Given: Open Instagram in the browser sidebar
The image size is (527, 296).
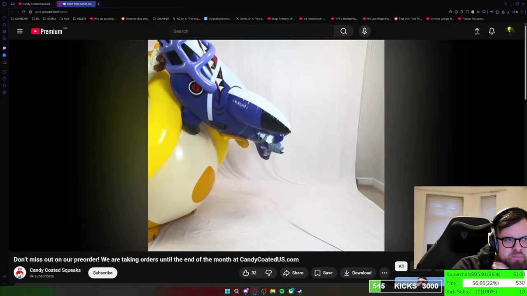Looking at the screenshot, I should point(4,62).
